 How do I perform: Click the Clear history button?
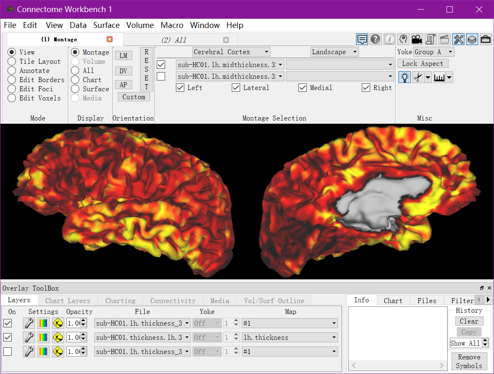point(469,321)
